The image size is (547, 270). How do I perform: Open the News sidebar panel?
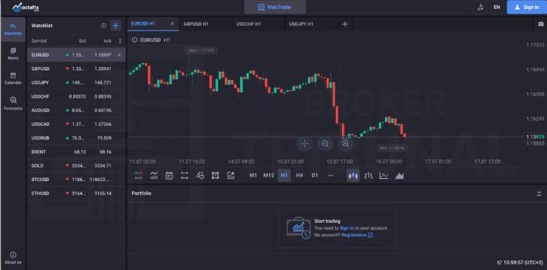13,54
